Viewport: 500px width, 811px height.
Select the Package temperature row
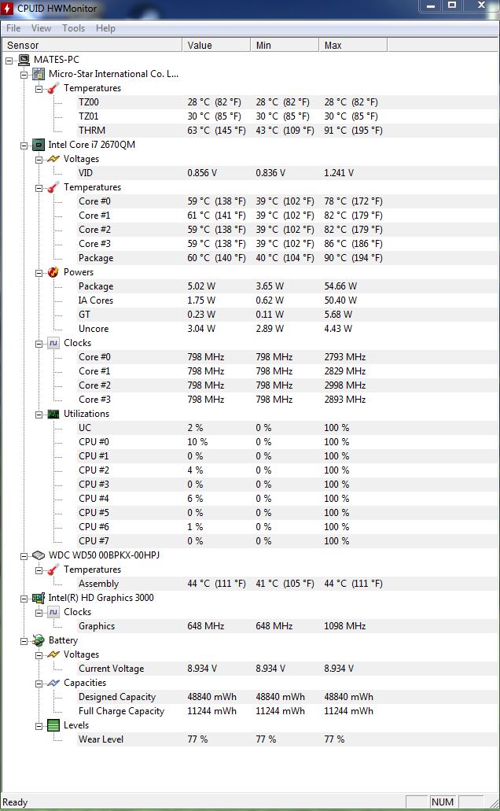96,258
